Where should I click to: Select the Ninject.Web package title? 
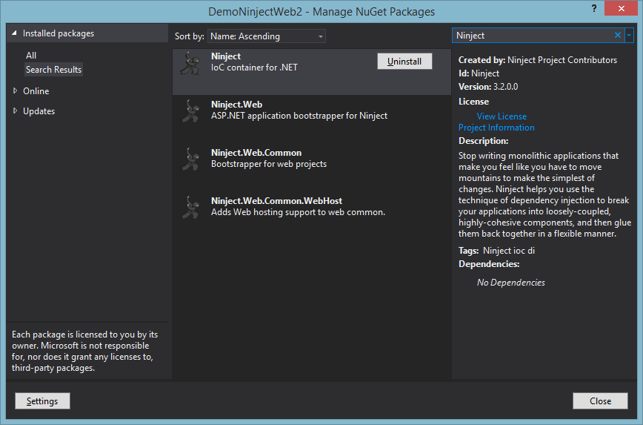236,105
